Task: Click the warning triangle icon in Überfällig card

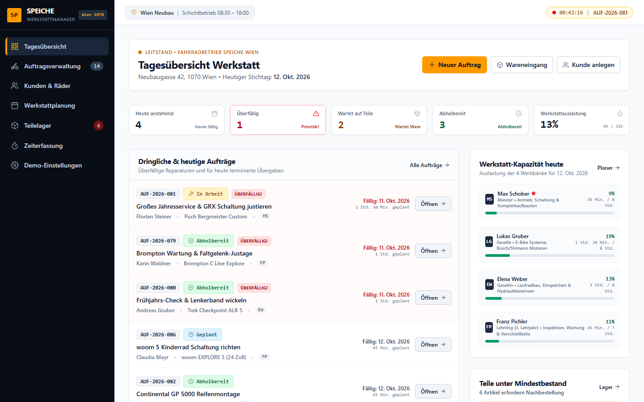Action: click(316, 113)
